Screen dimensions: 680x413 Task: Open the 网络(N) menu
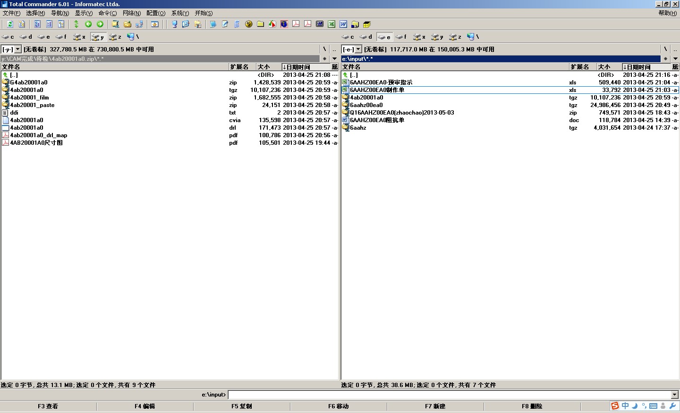coord(132,13)
